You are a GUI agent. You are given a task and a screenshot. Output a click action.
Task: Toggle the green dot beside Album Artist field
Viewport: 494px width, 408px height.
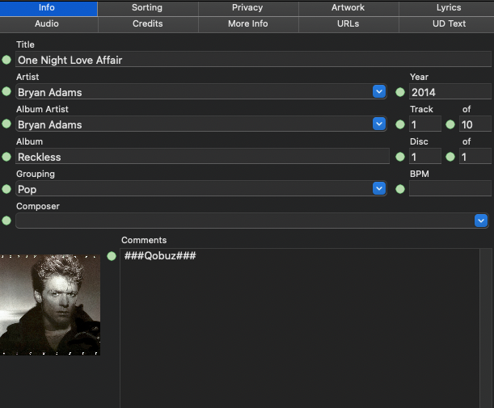(6, 124)
